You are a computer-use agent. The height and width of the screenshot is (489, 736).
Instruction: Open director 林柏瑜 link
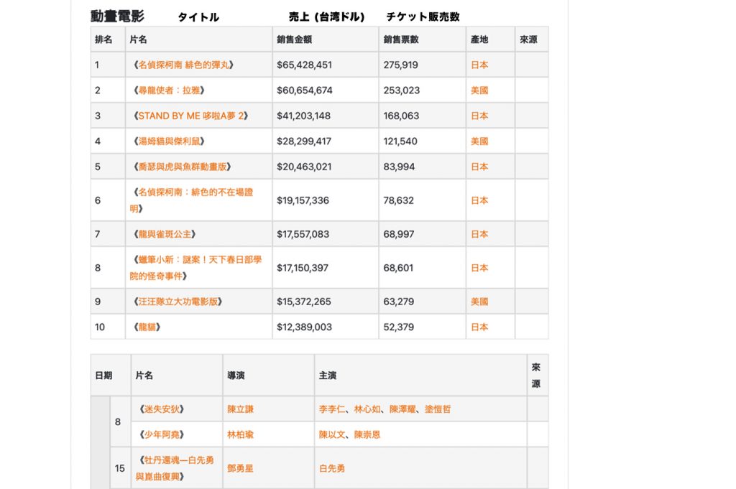coord(240,434)
